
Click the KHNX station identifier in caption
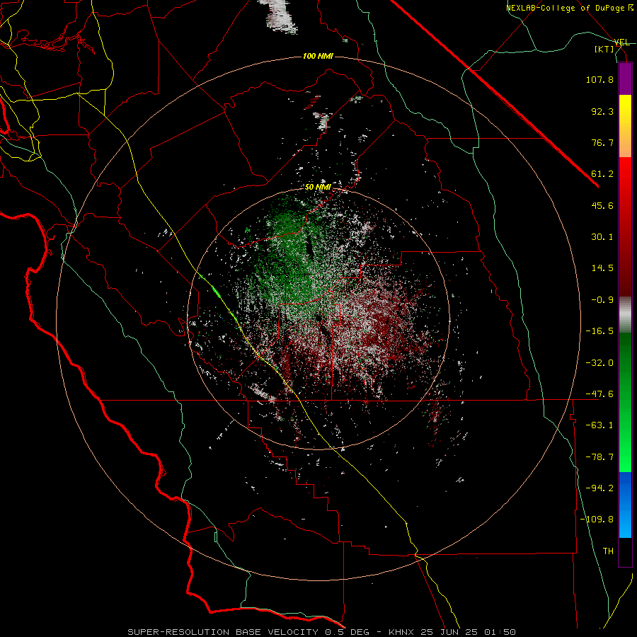(402, 632)
